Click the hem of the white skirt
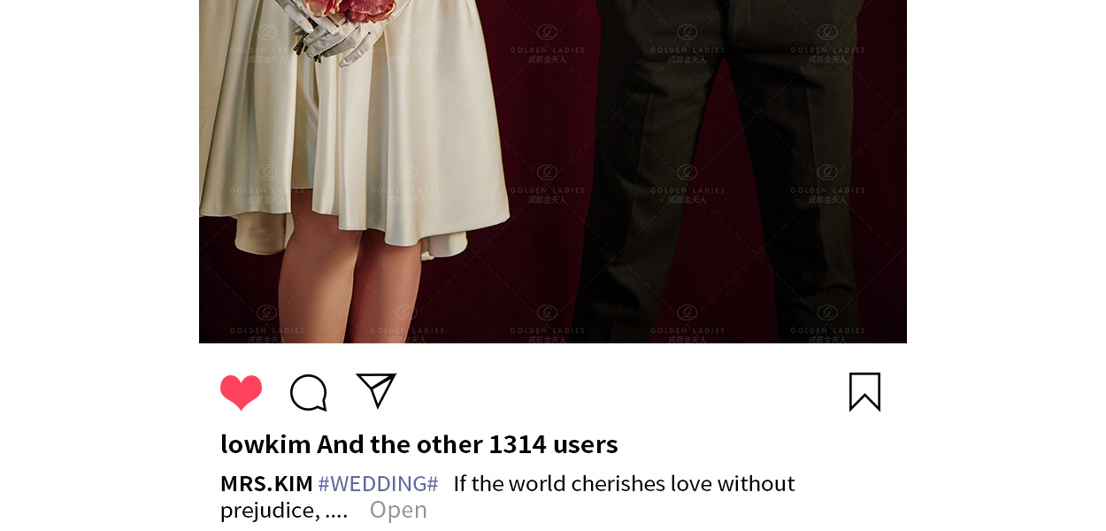Viewport: 1106px width, 531px height. coord(354,235)
